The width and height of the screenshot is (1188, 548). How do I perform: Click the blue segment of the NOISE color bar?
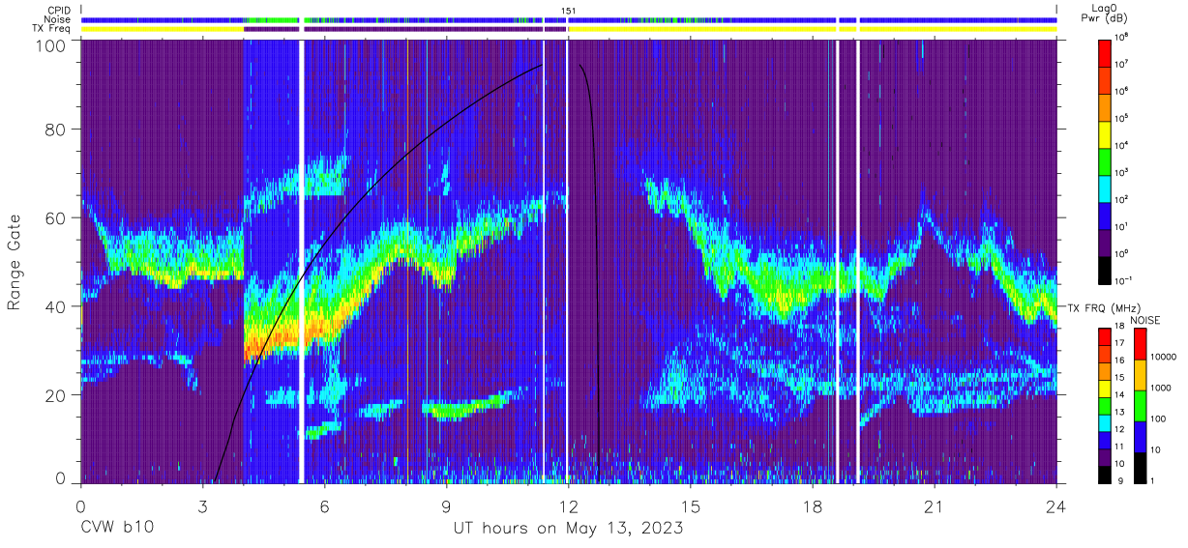[1139, 435]
